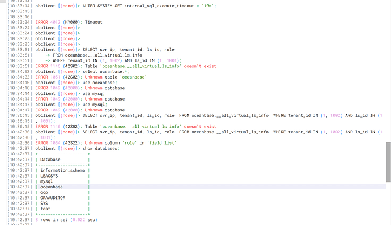
Task: Select the ERROR 1049 line at 10:34:10
Action: pos(80,88)
